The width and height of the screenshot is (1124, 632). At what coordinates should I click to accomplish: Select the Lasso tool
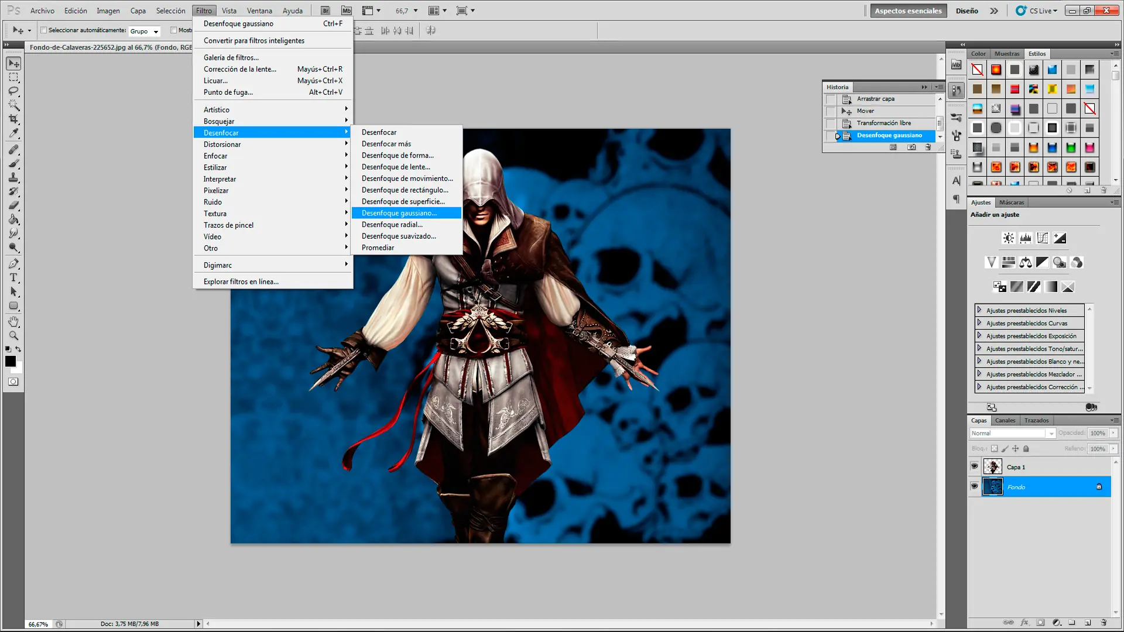[x=13, y=91]
